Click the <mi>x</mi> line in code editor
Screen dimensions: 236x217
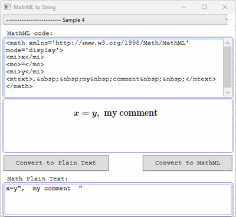pos(25,57)
